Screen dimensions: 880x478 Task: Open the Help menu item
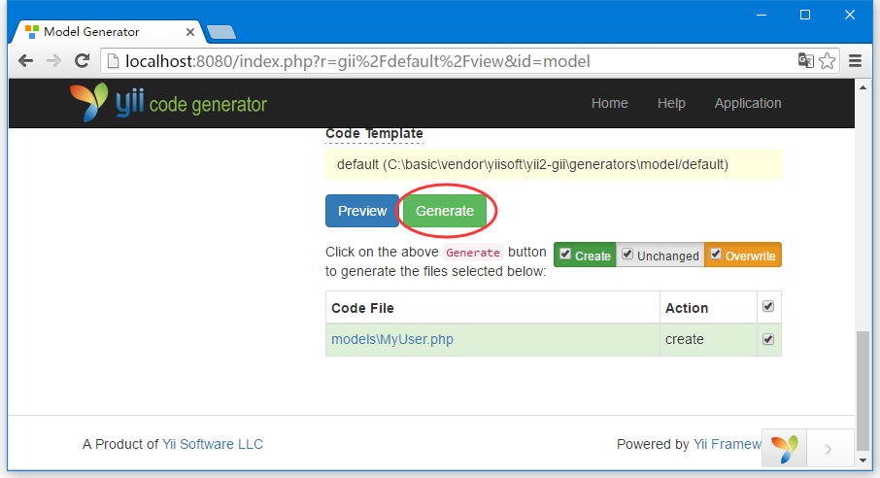tap(671, 103)
